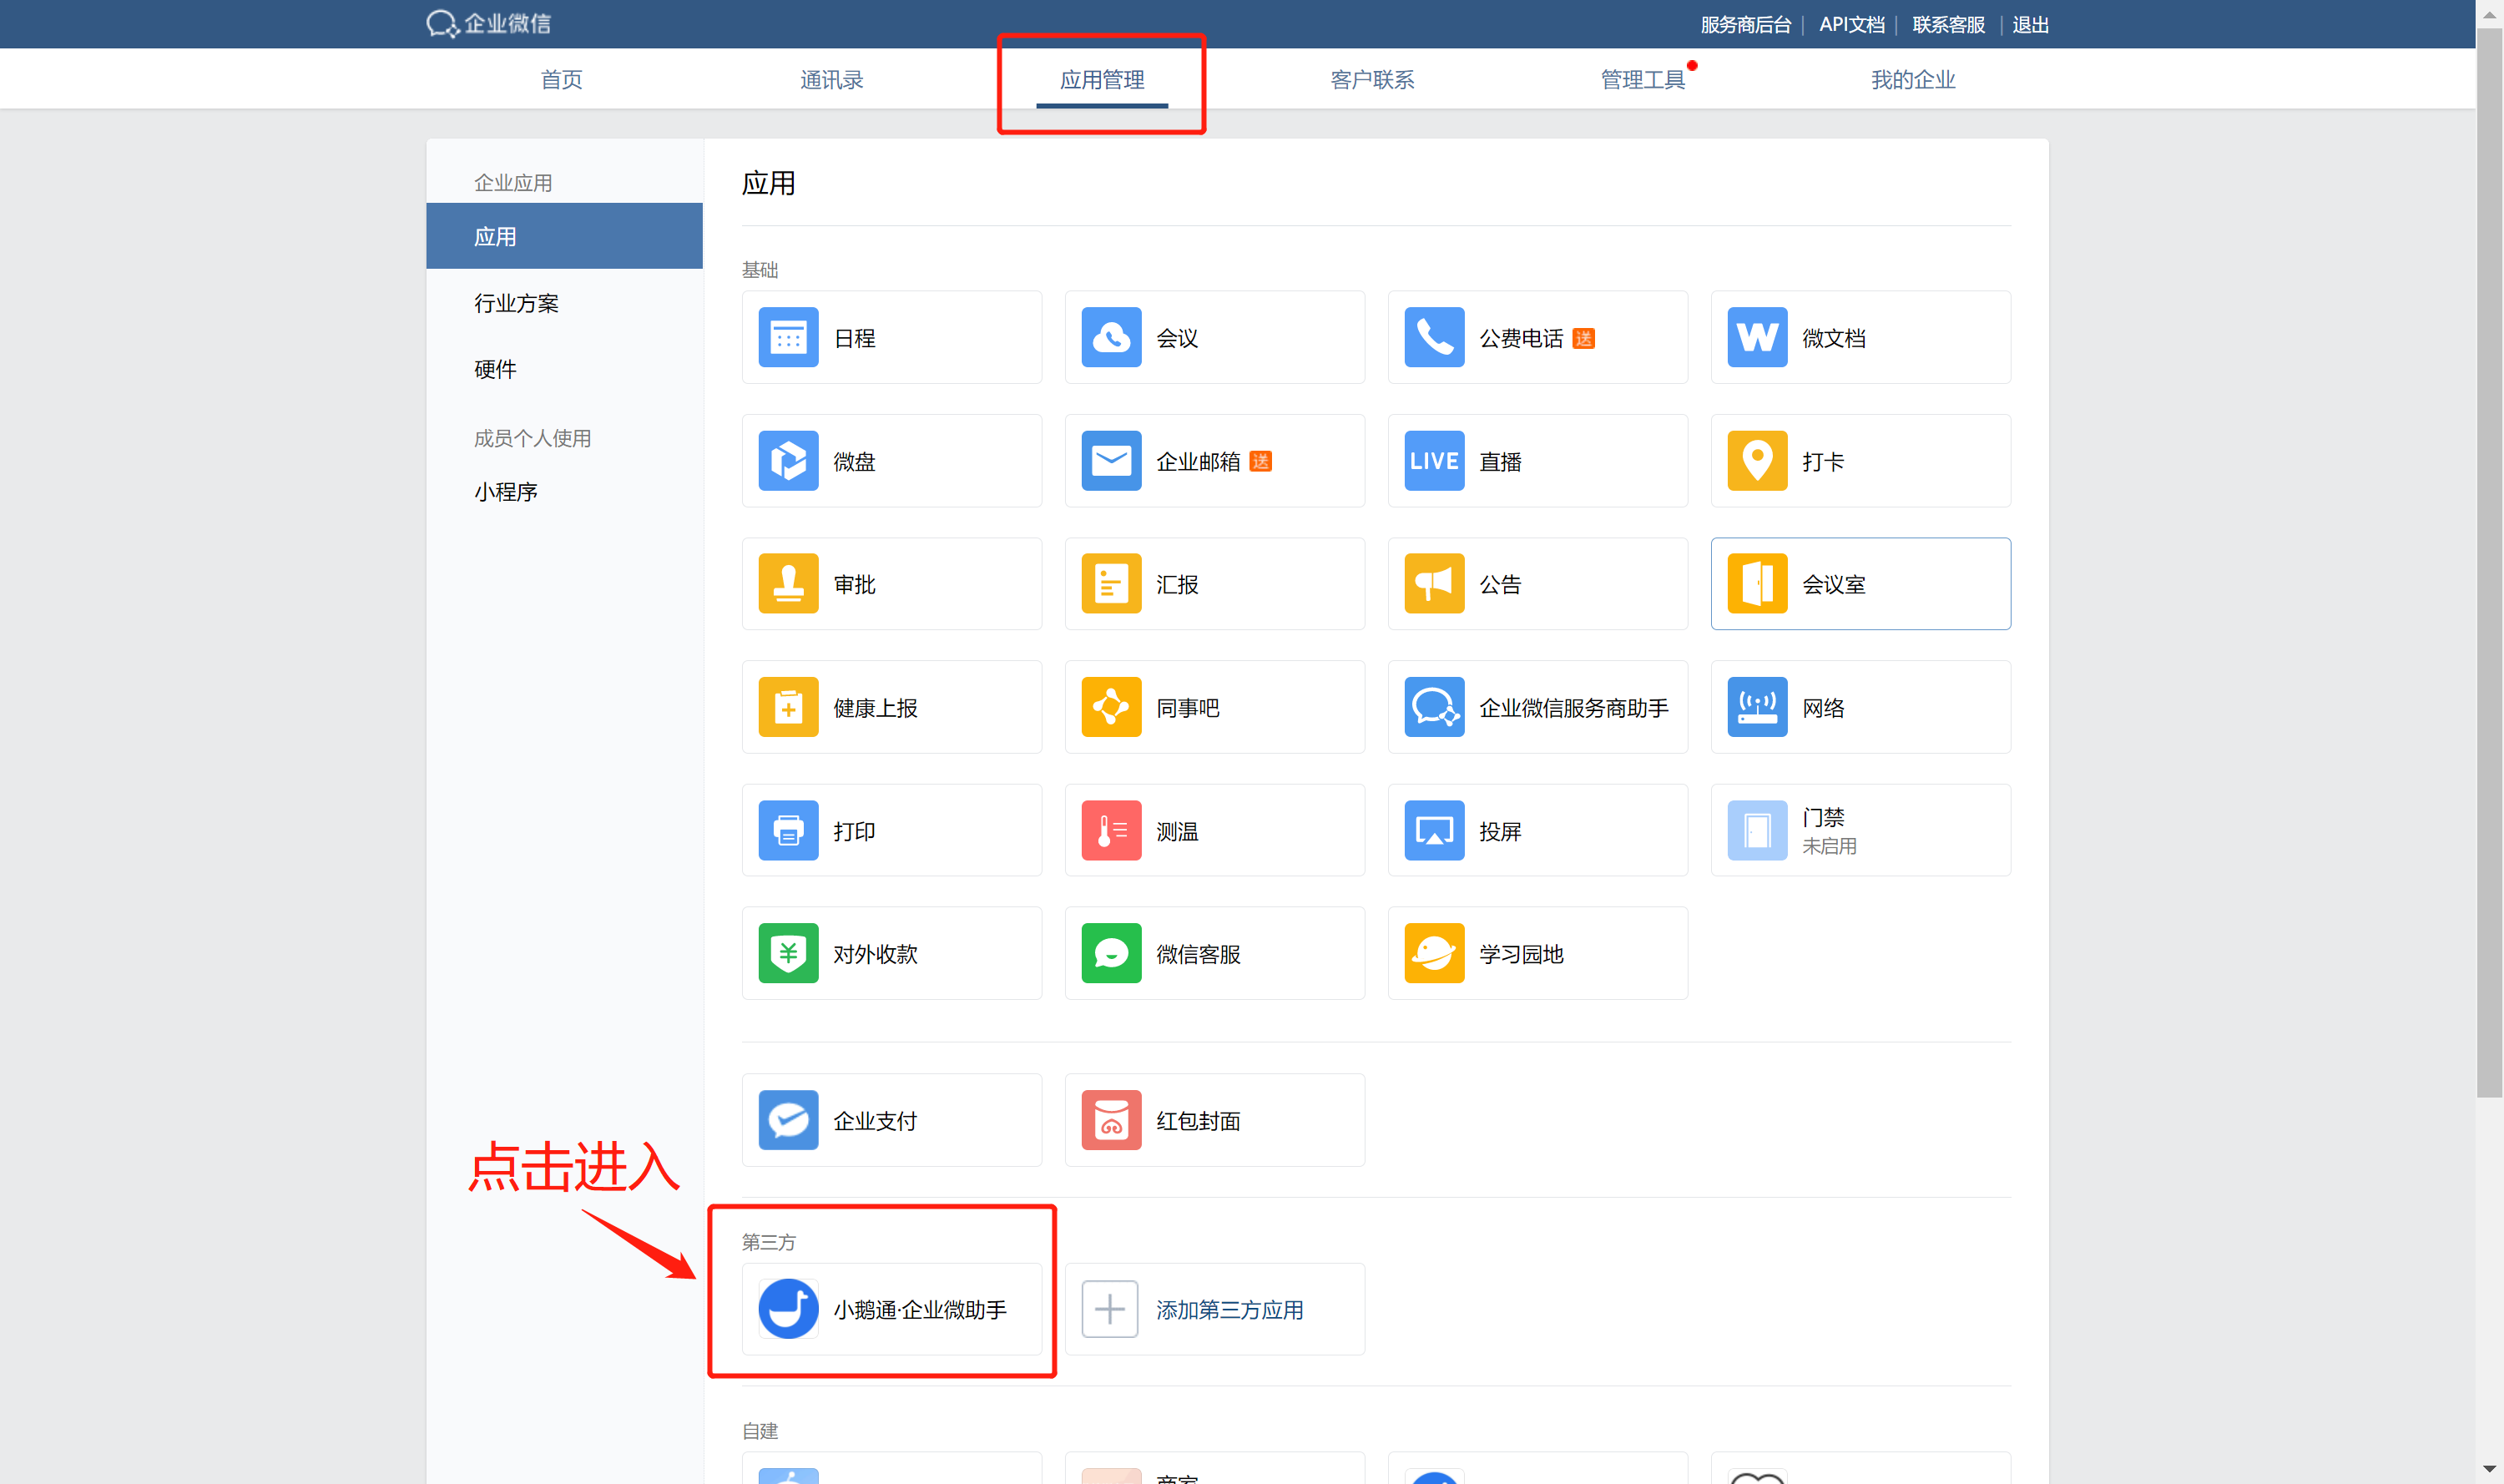
Task: Click the 学习园地 planet icon
Action: (1434, 954)
